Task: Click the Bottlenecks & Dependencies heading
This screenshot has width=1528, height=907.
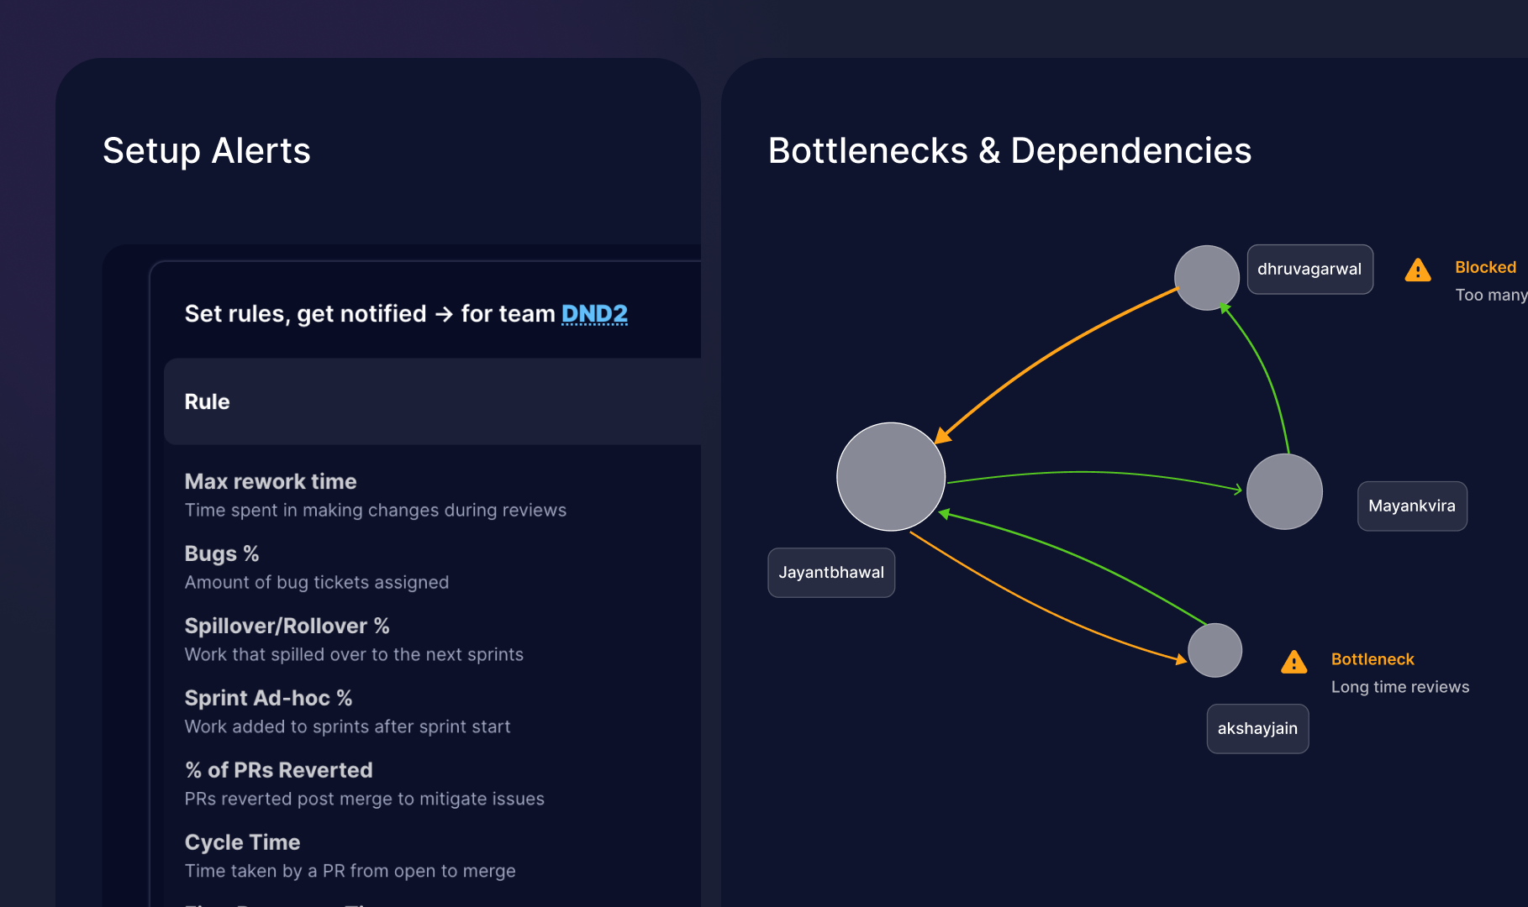Action: [x=1010, y=151]
